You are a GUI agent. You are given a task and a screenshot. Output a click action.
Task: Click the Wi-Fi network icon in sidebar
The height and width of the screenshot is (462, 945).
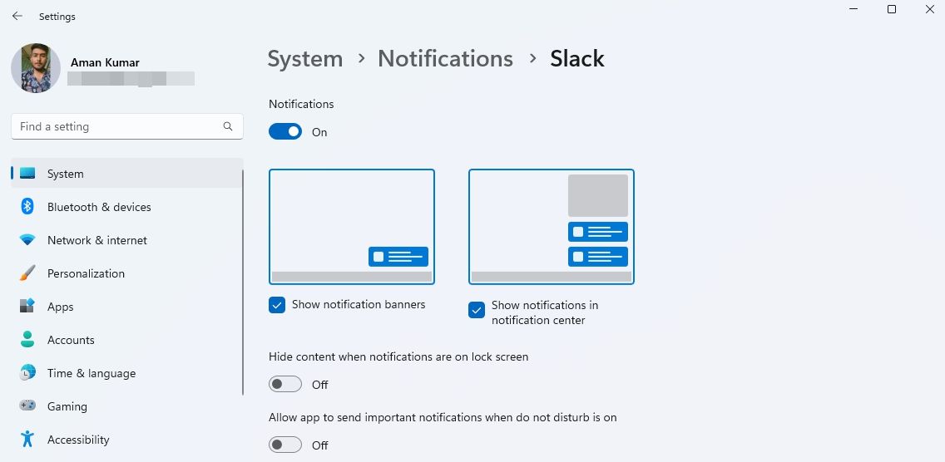pos(27,240)
